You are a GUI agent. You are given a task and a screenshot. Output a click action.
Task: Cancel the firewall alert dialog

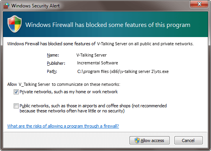188,140
